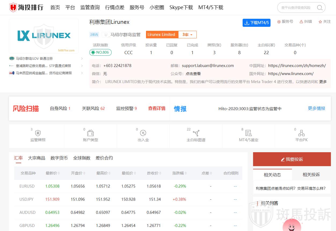
Task: Open the 账户类型 wallet icon
Action: click(x=90, y=133)
